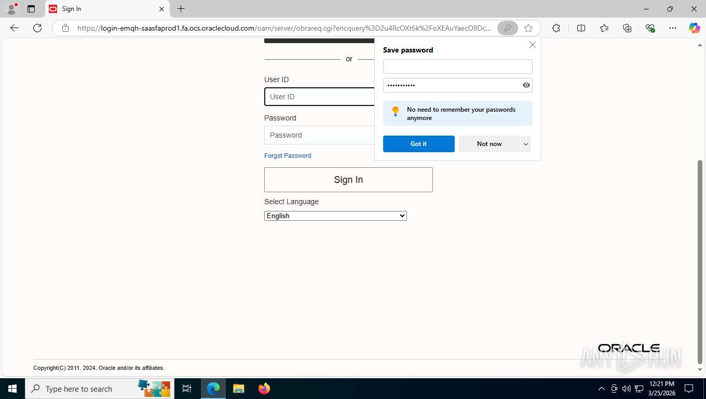Open the notification center icon
The height and width of the screenshot is (399, 706).
[x=689, y=389]
